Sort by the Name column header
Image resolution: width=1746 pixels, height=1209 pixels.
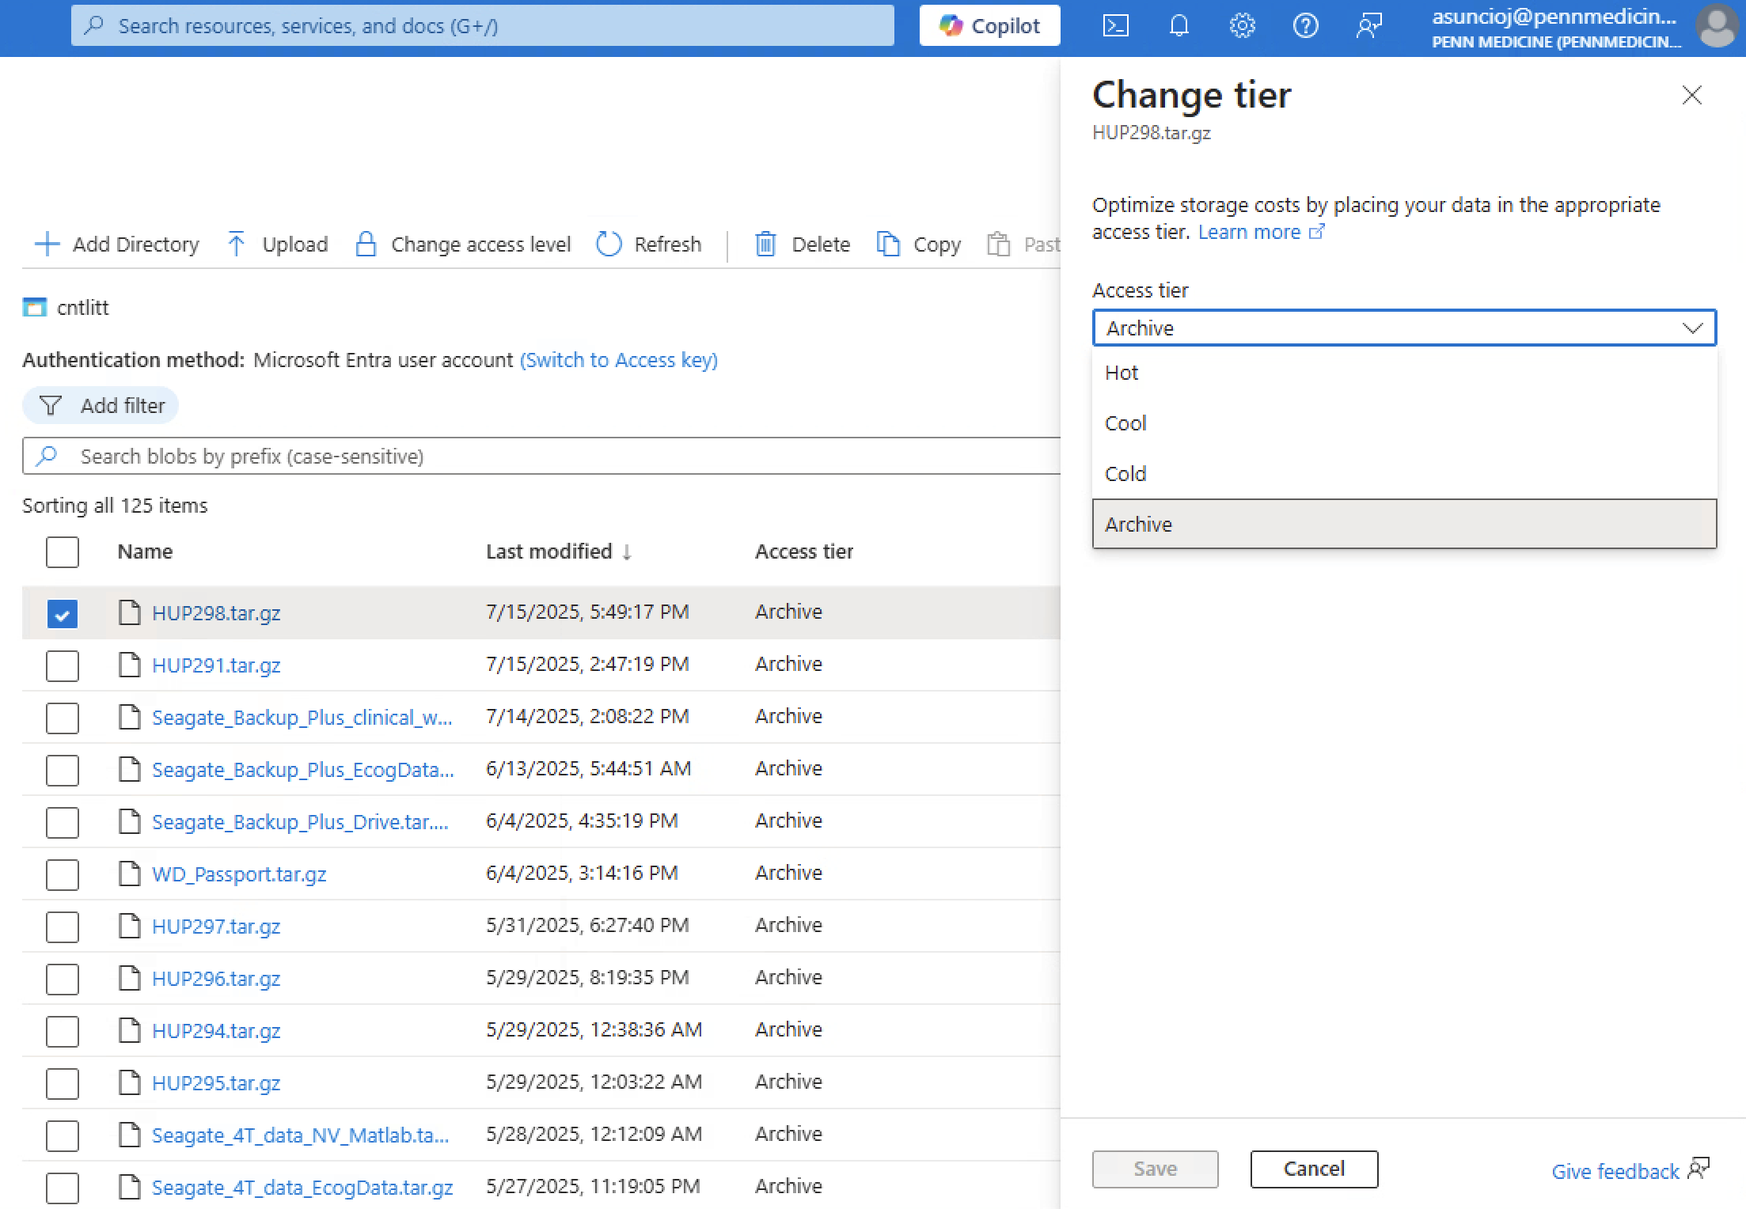pyautogui.click(x=145, y=551)
